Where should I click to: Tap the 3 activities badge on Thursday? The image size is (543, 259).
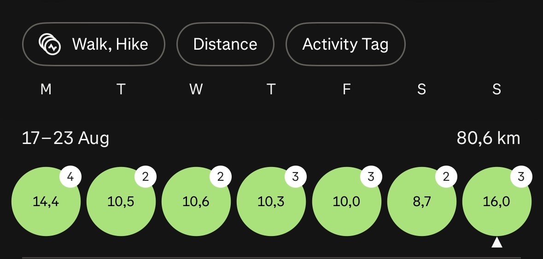coord(296,177)
